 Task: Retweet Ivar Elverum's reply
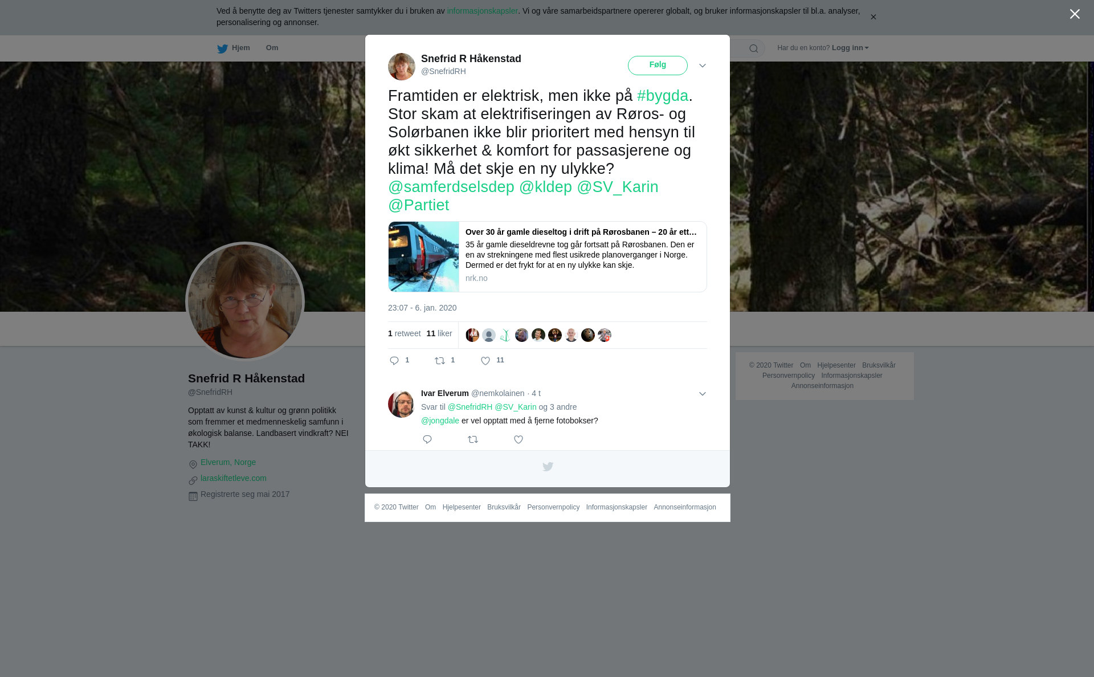coord(473,439)
